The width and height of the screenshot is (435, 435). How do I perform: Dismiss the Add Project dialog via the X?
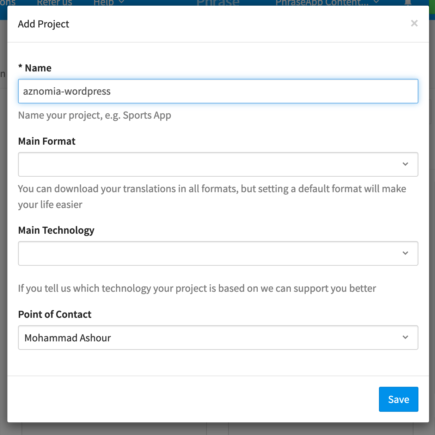coord(414,23)
